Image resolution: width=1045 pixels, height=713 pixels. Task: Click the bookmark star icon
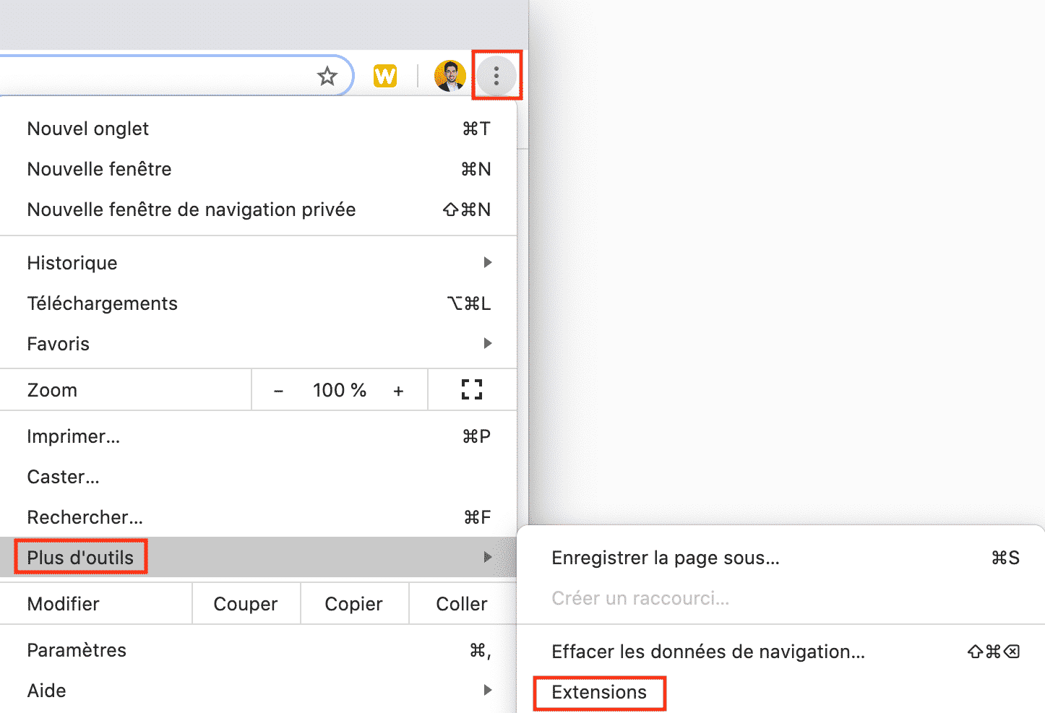327,76
